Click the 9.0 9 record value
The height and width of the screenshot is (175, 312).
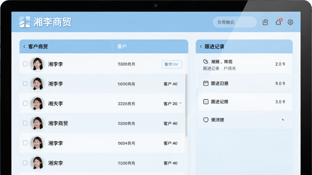[280, 84]
